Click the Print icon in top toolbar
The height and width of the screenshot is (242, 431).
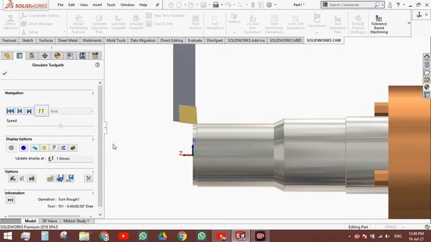point(215,5)
